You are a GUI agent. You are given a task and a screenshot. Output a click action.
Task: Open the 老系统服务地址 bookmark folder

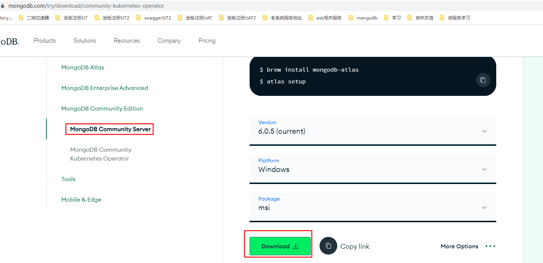click(282, 18)
